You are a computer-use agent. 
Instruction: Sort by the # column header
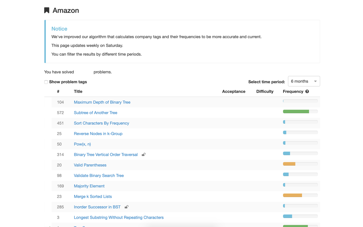click(58, 92)
